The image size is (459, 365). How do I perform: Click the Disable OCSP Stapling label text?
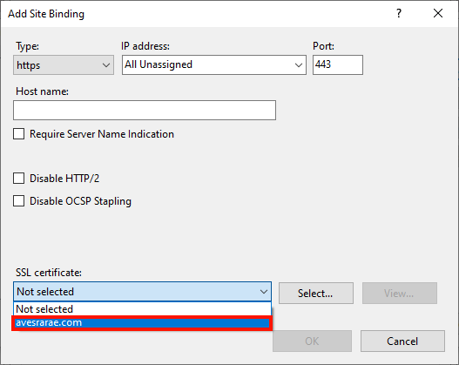click(80, 201)
